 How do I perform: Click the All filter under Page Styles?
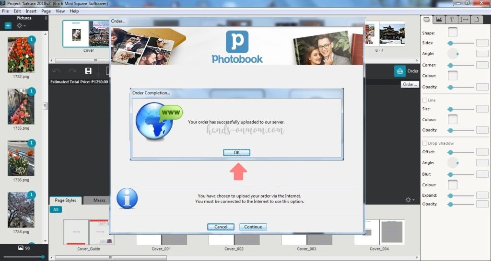(x=56, y=210)
